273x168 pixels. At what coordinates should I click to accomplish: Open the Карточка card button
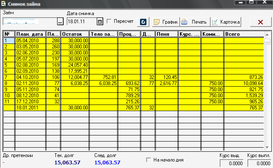(226, 22)
